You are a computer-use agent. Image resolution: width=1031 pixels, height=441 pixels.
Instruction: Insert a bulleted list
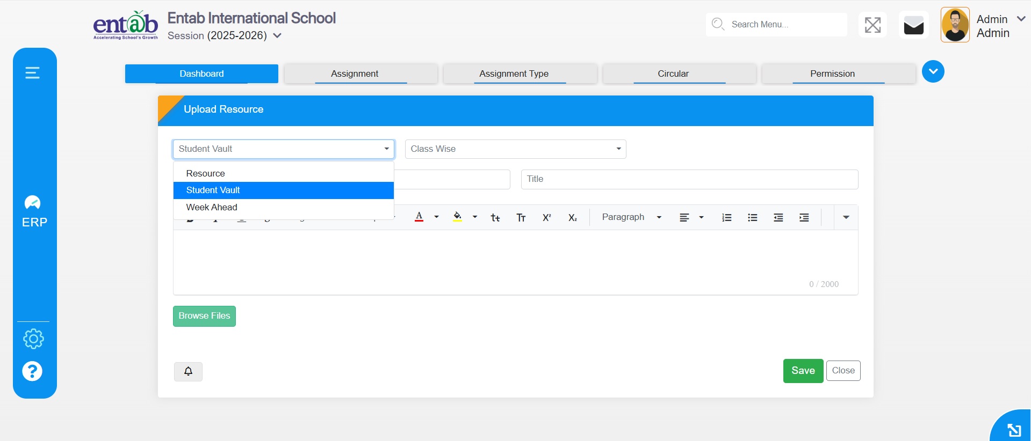[x=752, y=217]
